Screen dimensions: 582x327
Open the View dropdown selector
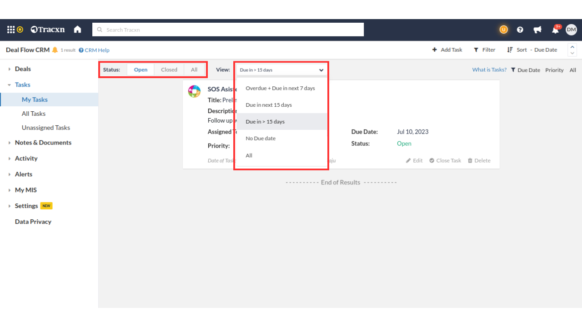[x=281, y=70]
